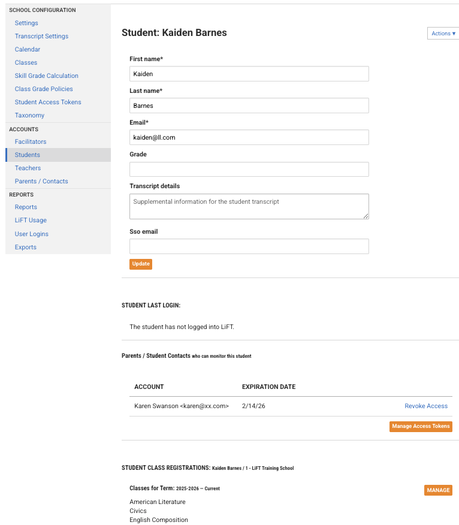Click the orange Update button
The width and height of the screenshot is (459, 525).
(x=141, y=264)
